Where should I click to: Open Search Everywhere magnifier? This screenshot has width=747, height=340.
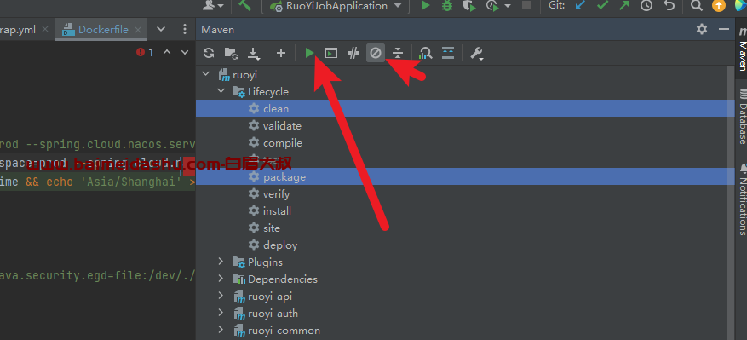[x=697, y=5]
